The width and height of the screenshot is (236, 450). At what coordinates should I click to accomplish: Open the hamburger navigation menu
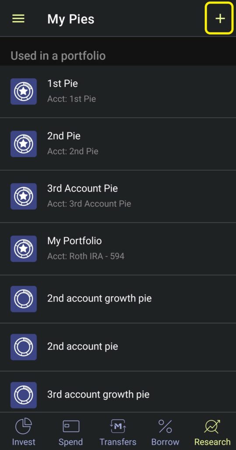pos(18,19)
